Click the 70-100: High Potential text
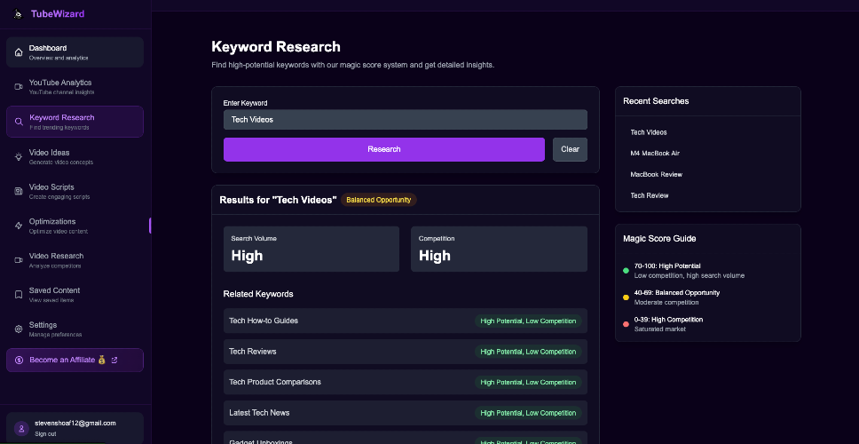The width and height of the screenshot is (859, 444). (x=667, y=266)
